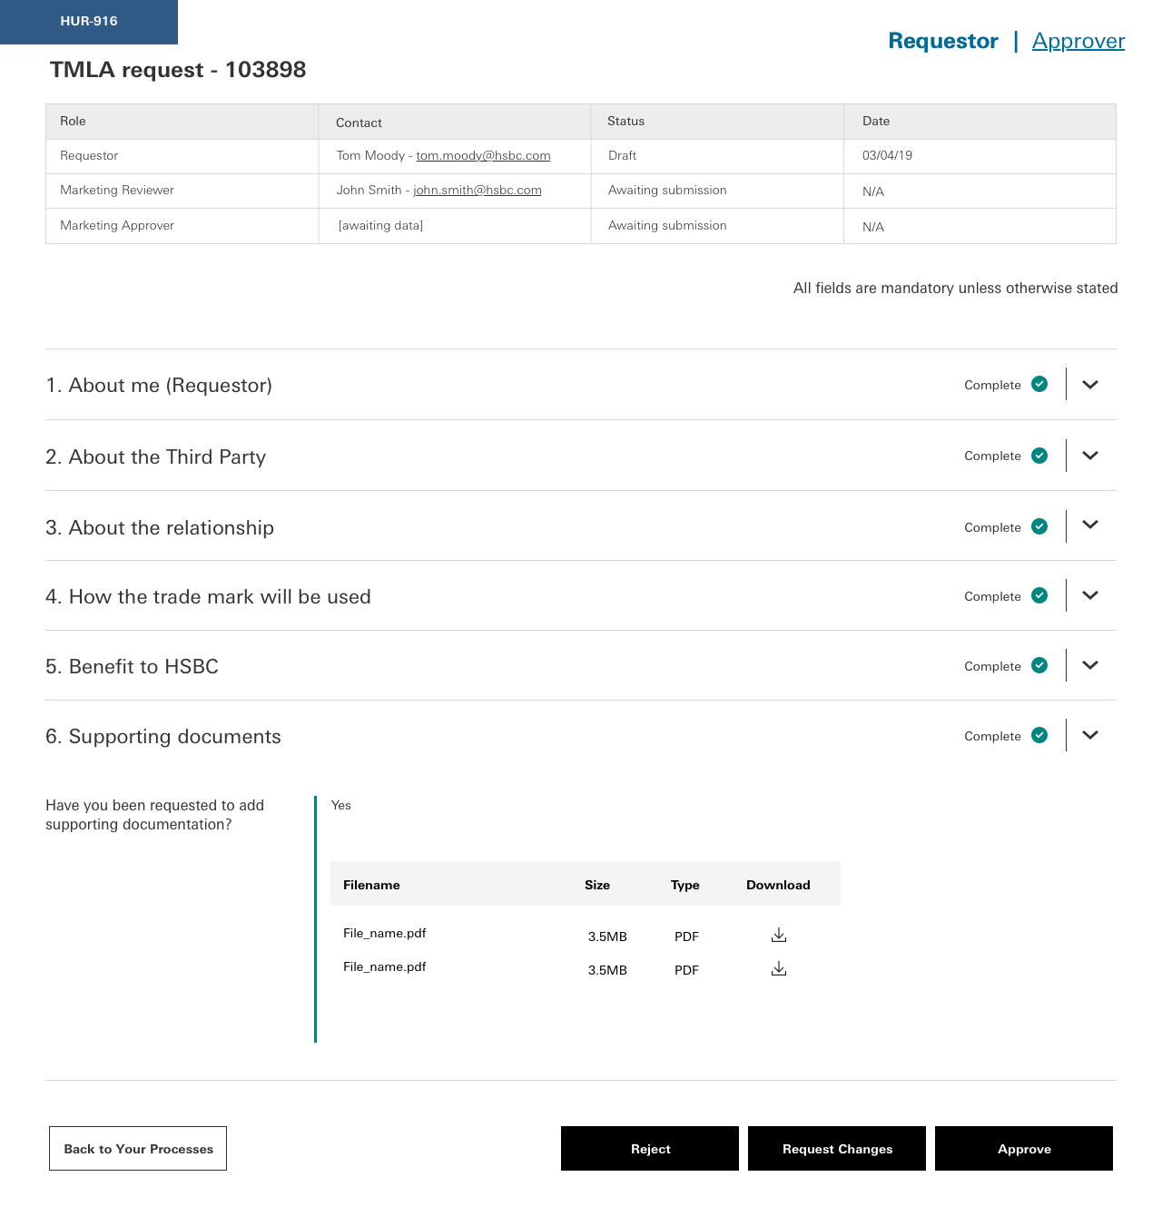Select '4. How the trade mark will be used'
Screen dimensions: 1162x1216
click(208, 597)
